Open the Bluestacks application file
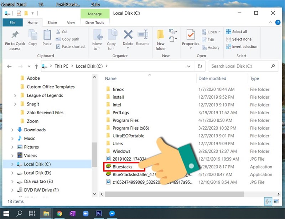Screen dimensions: 285x219 [122, 167]
